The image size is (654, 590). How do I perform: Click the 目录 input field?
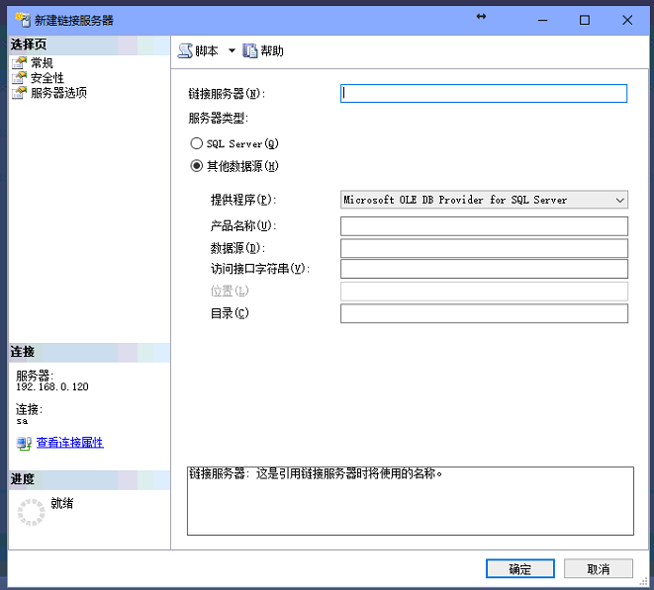click(484, 313)
